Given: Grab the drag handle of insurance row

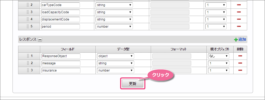Looking at the screenshot, I should click(x=28, y=70).
